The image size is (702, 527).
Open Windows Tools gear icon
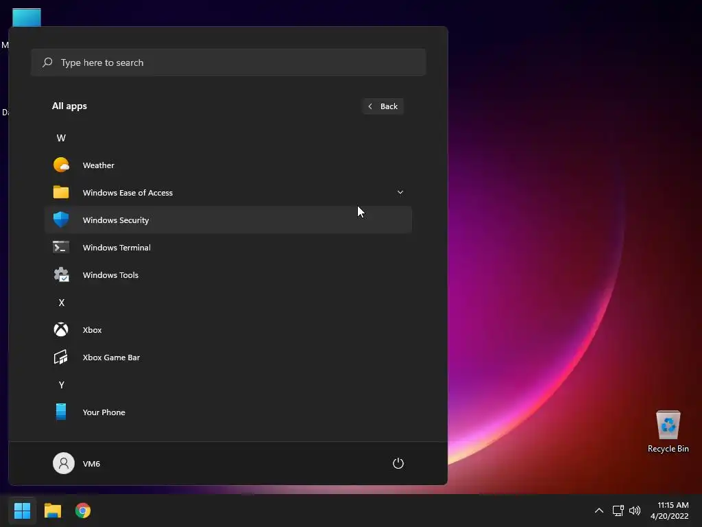tap(61, 274)
